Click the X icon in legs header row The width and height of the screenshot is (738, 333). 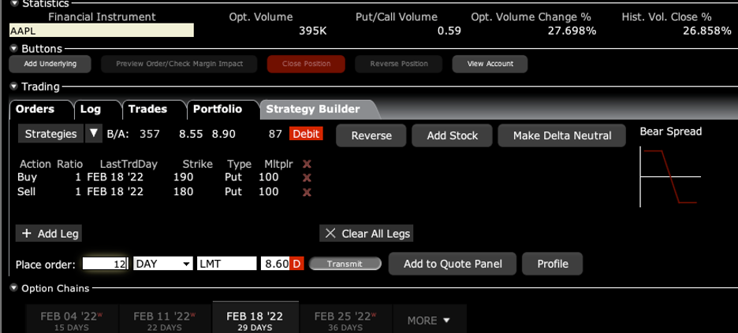tap(307, 164)
